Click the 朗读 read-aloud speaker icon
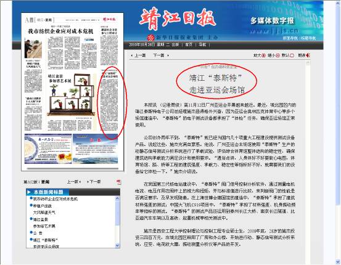 coord(308,55)
